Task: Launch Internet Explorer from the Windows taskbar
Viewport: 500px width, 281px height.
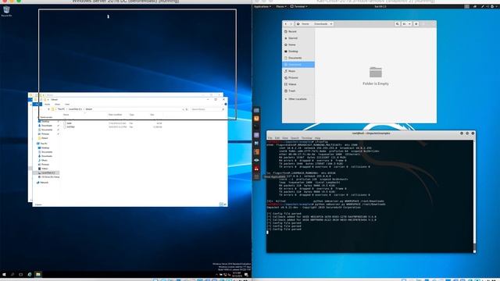Action: [30, 274]
